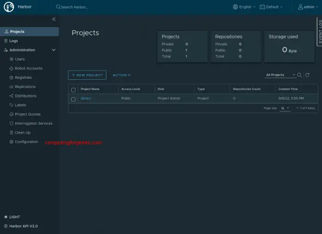Click the search filter magnifier icon

pos(299,75)
